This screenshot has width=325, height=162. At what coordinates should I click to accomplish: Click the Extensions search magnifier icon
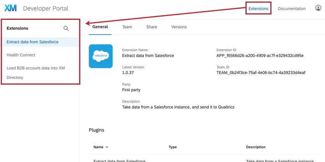click(x=66, y=28)
